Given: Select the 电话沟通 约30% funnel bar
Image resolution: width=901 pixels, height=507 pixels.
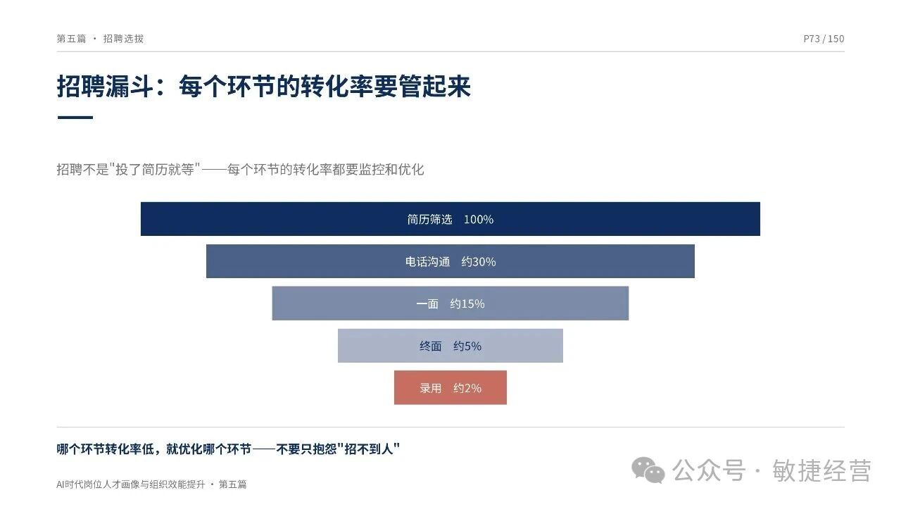Looking at the screenshot, I should pos(450,261).
